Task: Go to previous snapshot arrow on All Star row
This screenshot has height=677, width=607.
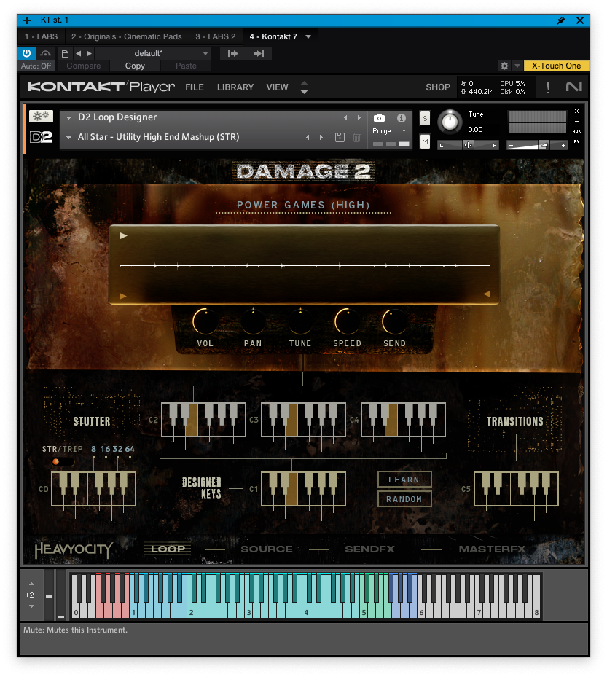Action: click(308, 137)
